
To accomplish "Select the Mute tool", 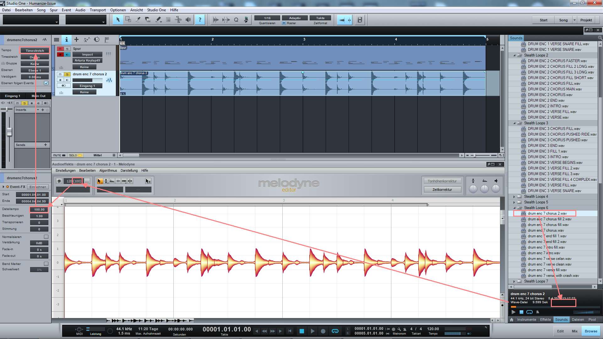I will coord(168,20).
